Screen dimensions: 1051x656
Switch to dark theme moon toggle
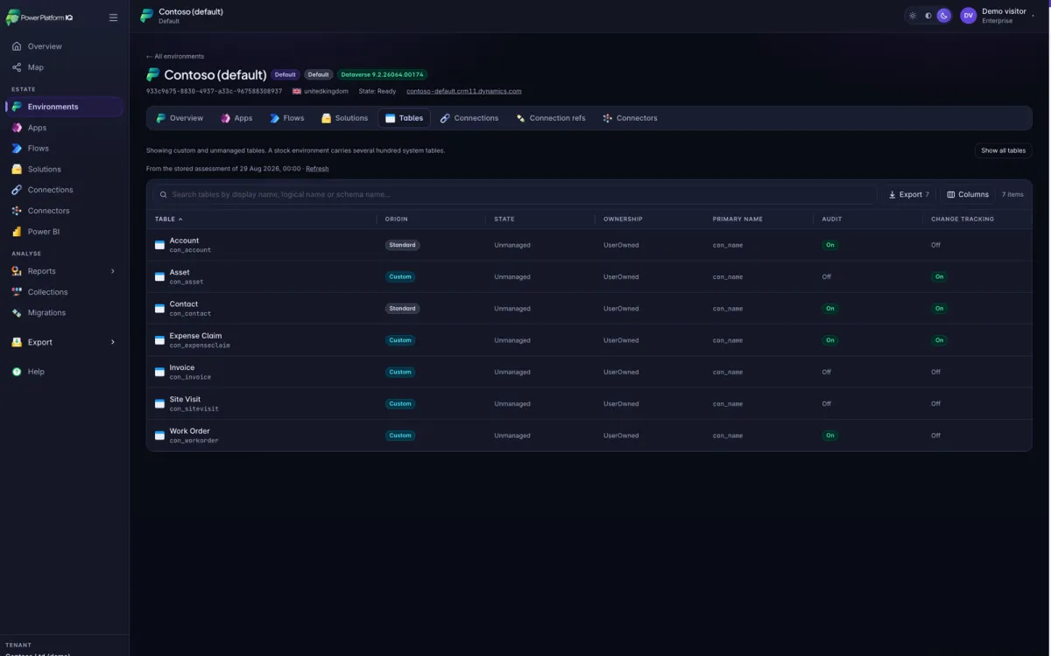pos(944,16)
